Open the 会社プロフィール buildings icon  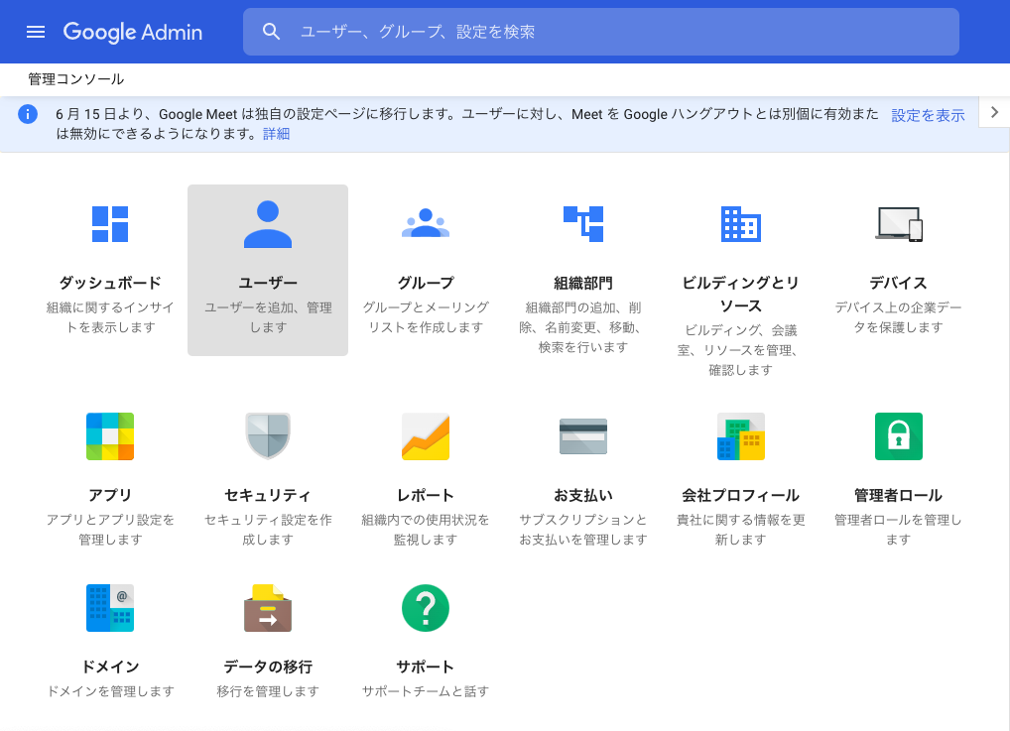pos(741,436)
